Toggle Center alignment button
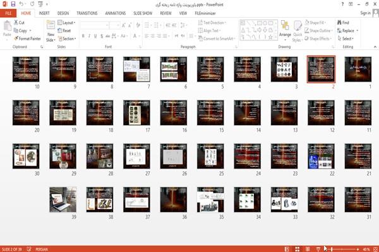Screen dimensions: 379x252 [152, 36]
